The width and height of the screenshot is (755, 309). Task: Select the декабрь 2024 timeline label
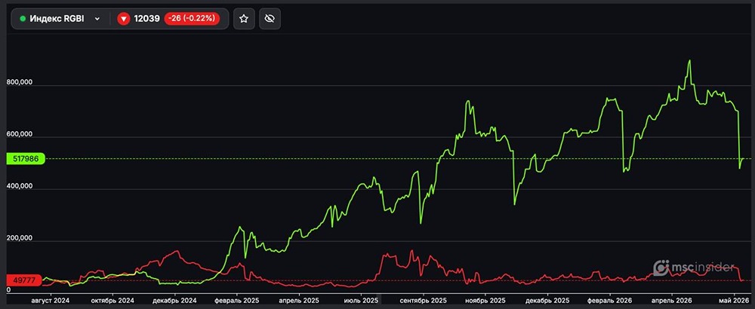(175, 301)
